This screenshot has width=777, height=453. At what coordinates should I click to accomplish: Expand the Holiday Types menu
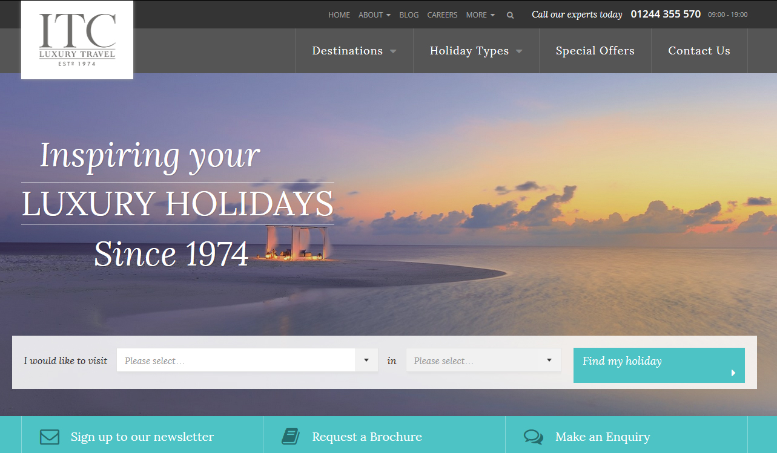pos(476,51)
